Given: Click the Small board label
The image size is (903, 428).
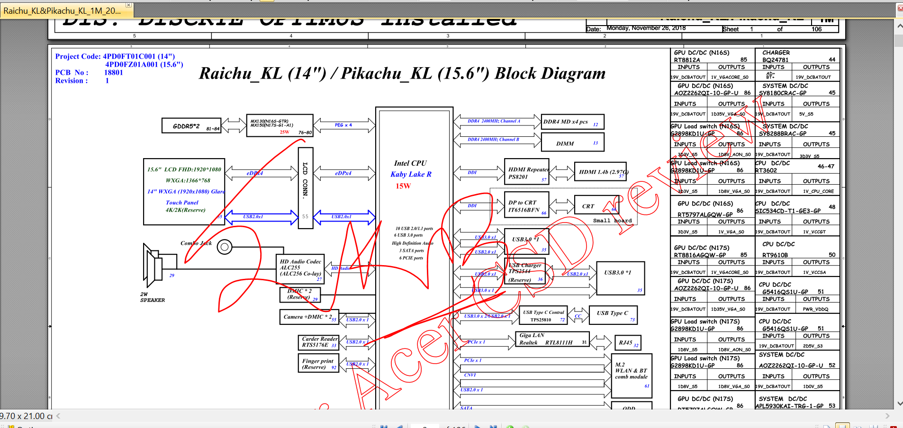Looking at the screenshot, I should (613, 221).
